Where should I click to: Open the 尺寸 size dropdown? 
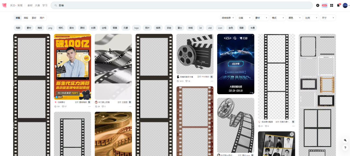click(x=328, y=18)
